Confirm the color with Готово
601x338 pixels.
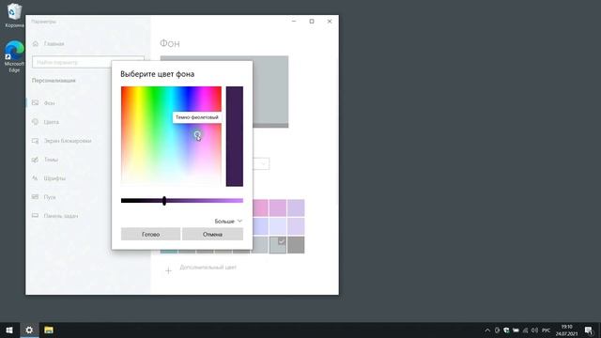tap(150, 234)
